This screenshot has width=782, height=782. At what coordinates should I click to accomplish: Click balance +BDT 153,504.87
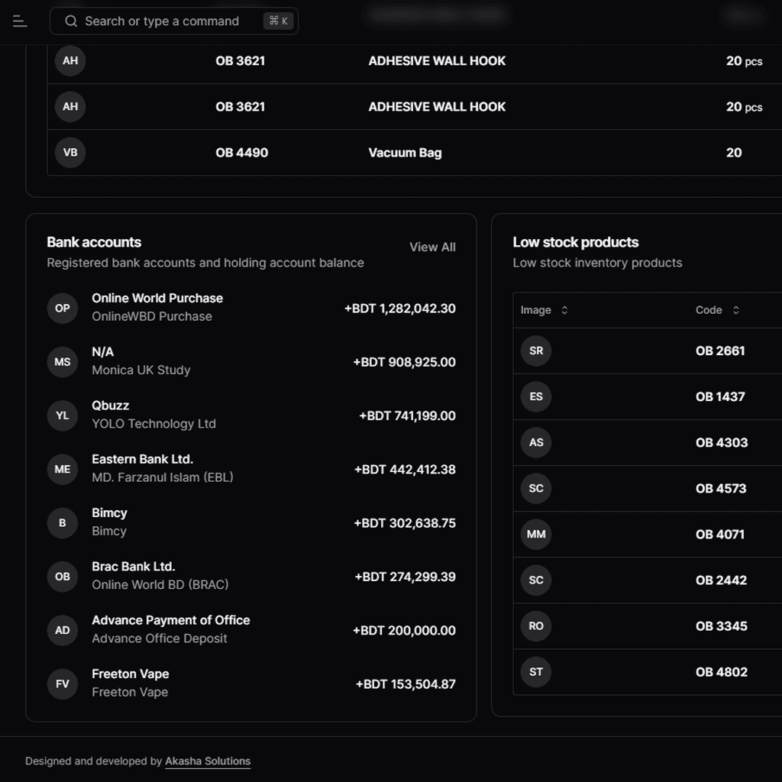coord(406,683)
